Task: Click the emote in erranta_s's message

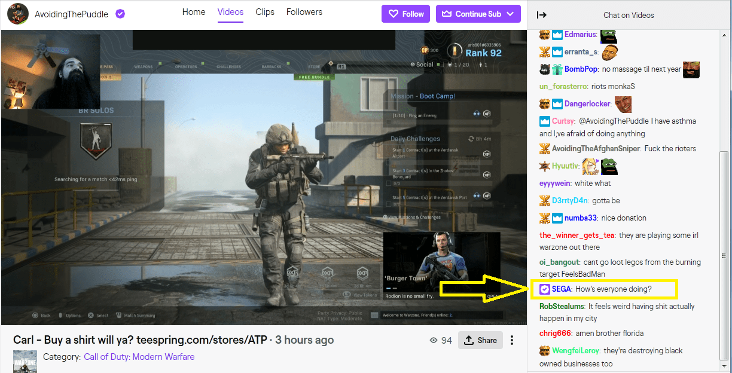Action: coord(609,52)
